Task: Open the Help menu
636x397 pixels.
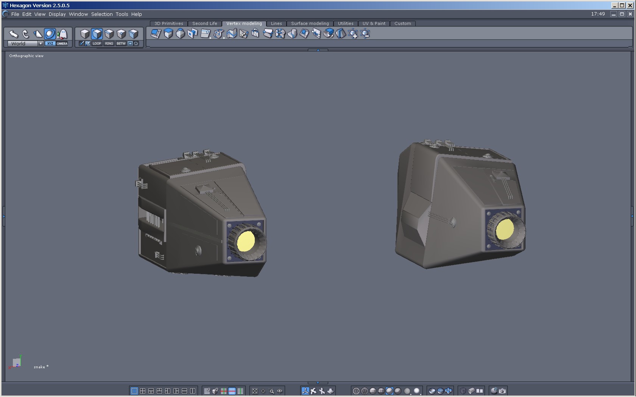Action: tap(137, 14)
